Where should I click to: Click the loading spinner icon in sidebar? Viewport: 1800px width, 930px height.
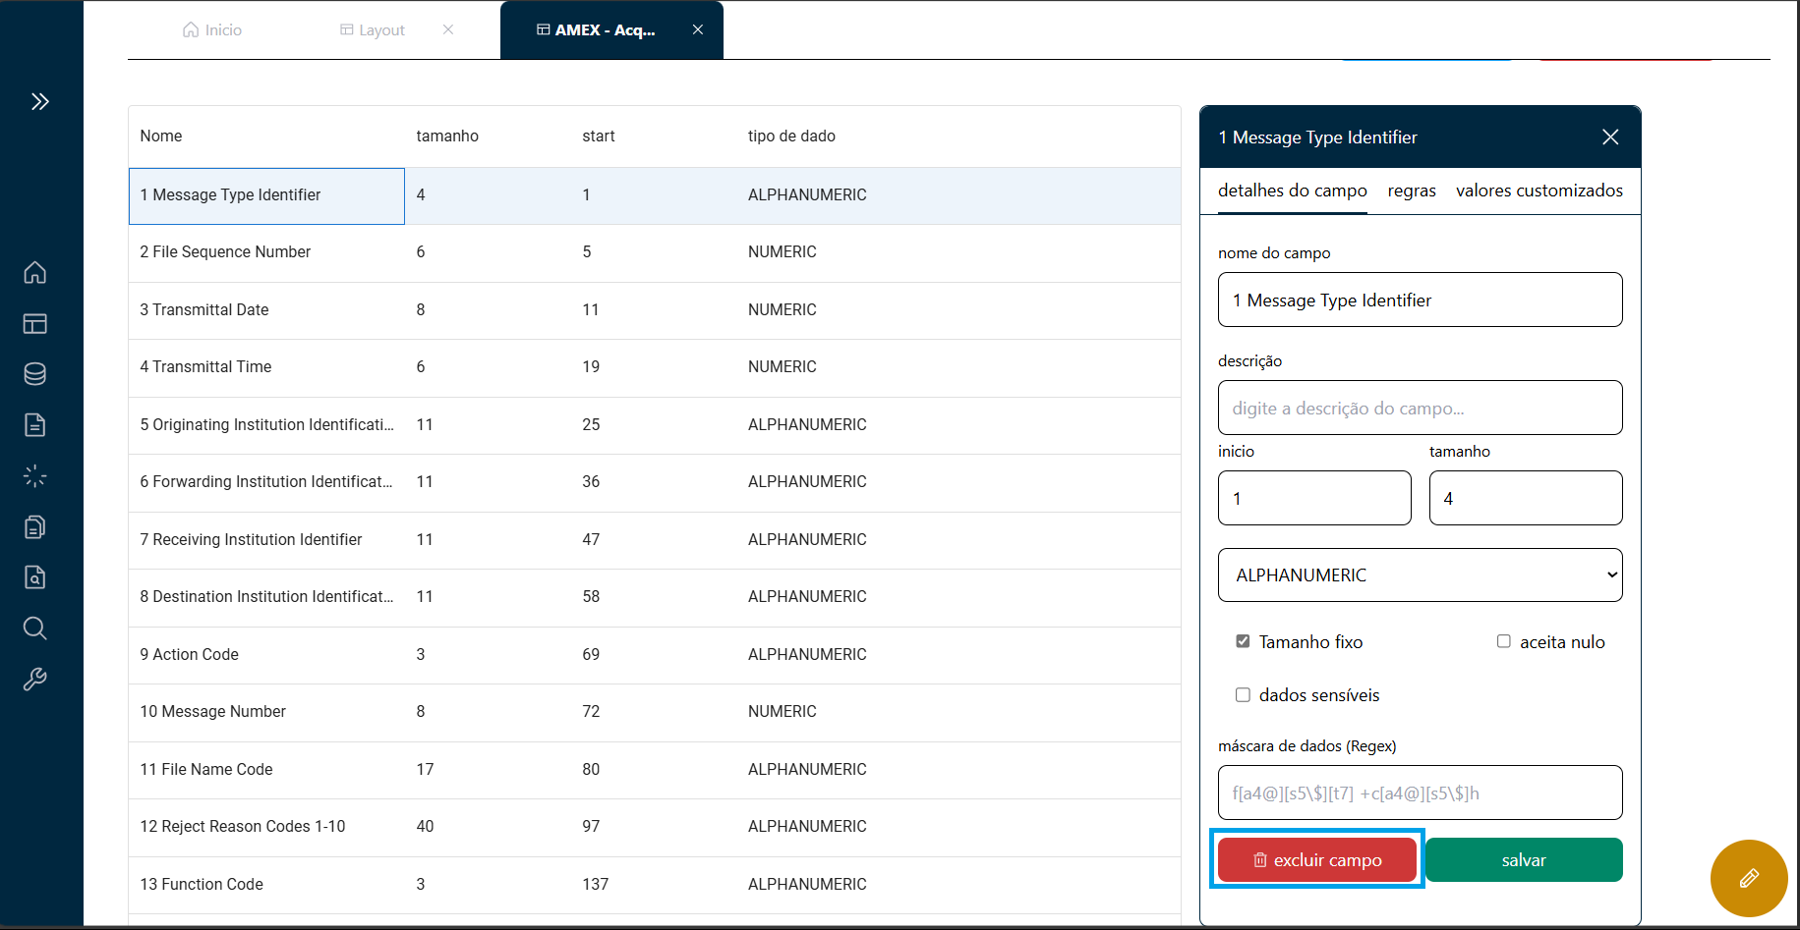coord(35,476)
